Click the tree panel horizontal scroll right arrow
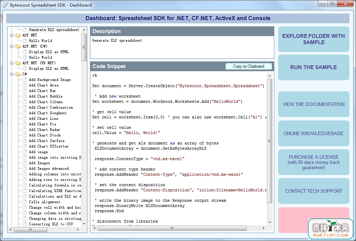 pos(78,230)
